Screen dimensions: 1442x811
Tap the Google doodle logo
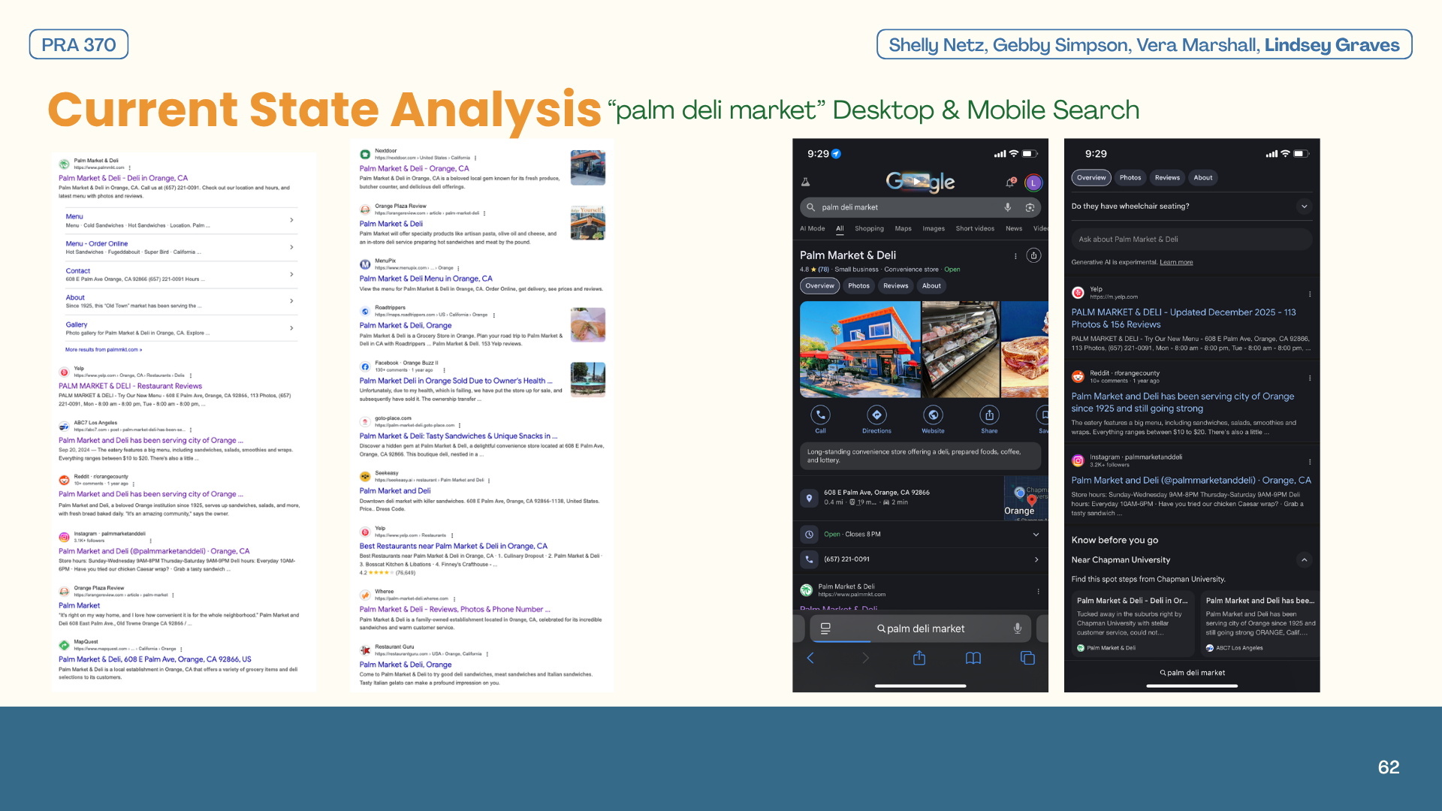921,182
